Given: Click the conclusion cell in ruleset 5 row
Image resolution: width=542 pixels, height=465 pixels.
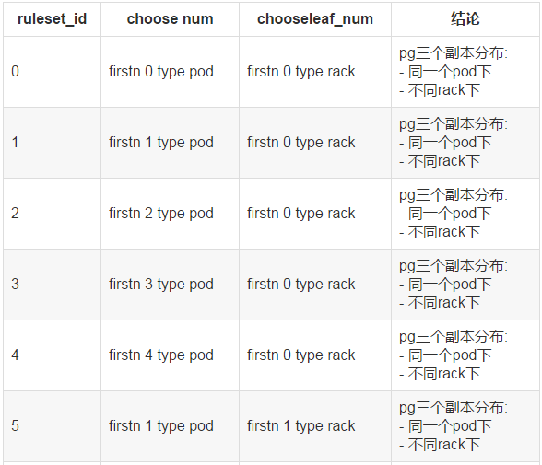Looking at the screenshot, I should [x=465, y=426].
